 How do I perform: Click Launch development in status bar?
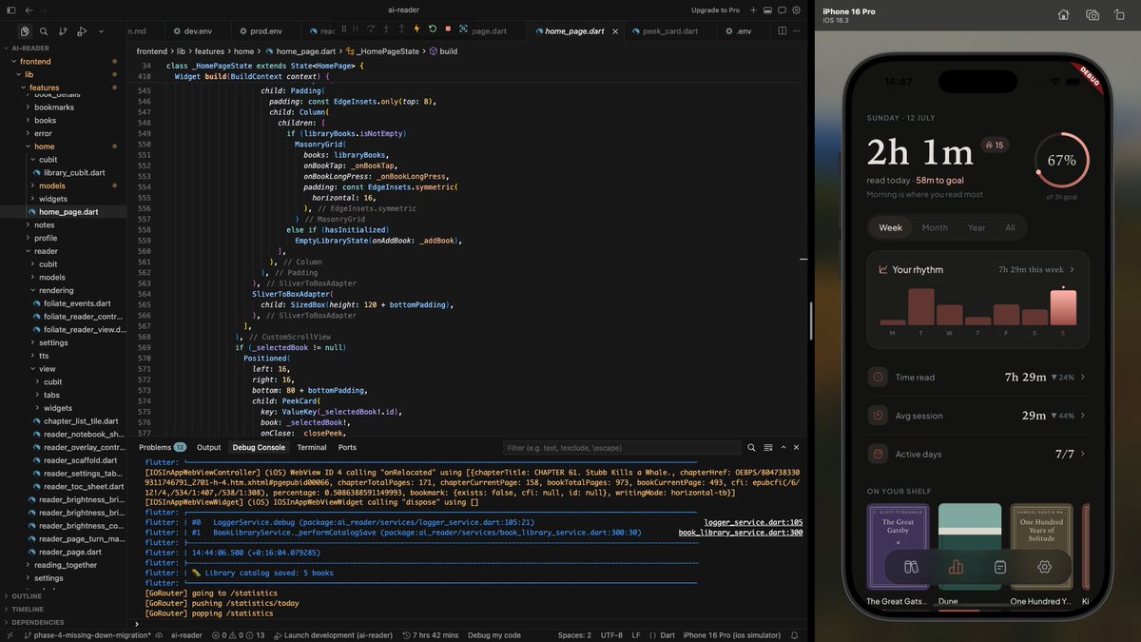click(x=333, y=635)
